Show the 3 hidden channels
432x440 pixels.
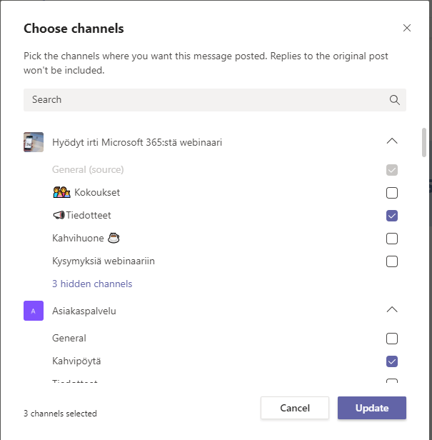92,284
